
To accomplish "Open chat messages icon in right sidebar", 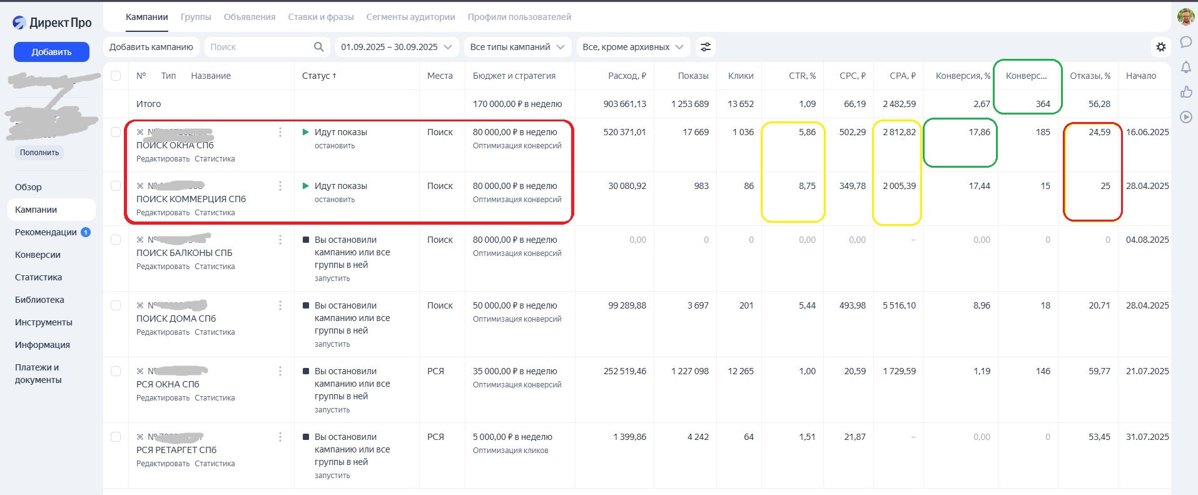I will (1185, 42).
